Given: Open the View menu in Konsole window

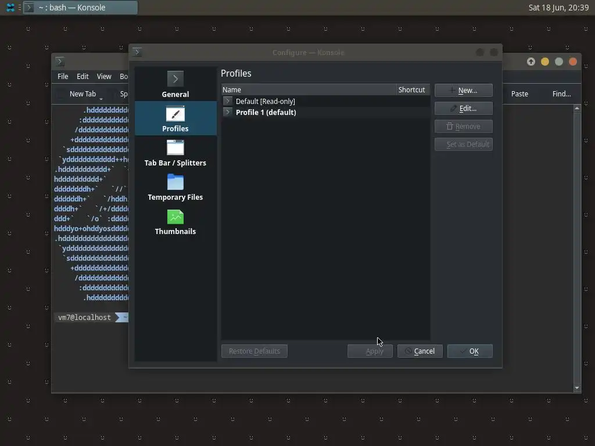Looking at the screenshot, I should [104, 76].
